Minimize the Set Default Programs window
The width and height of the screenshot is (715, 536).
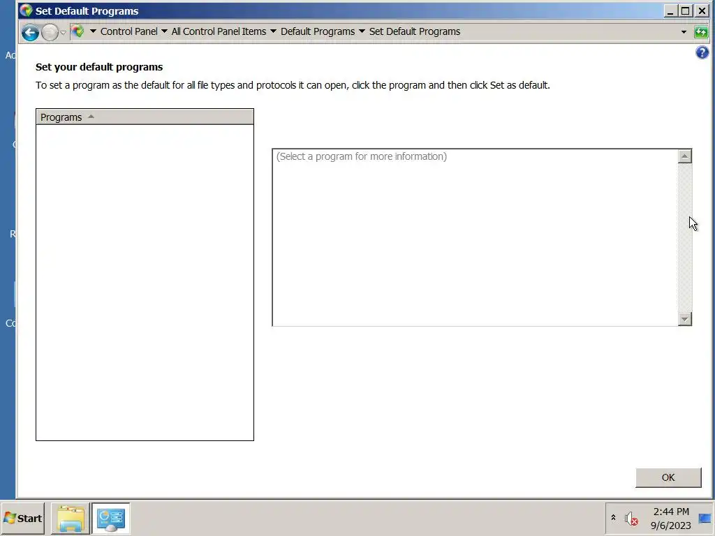670,11
